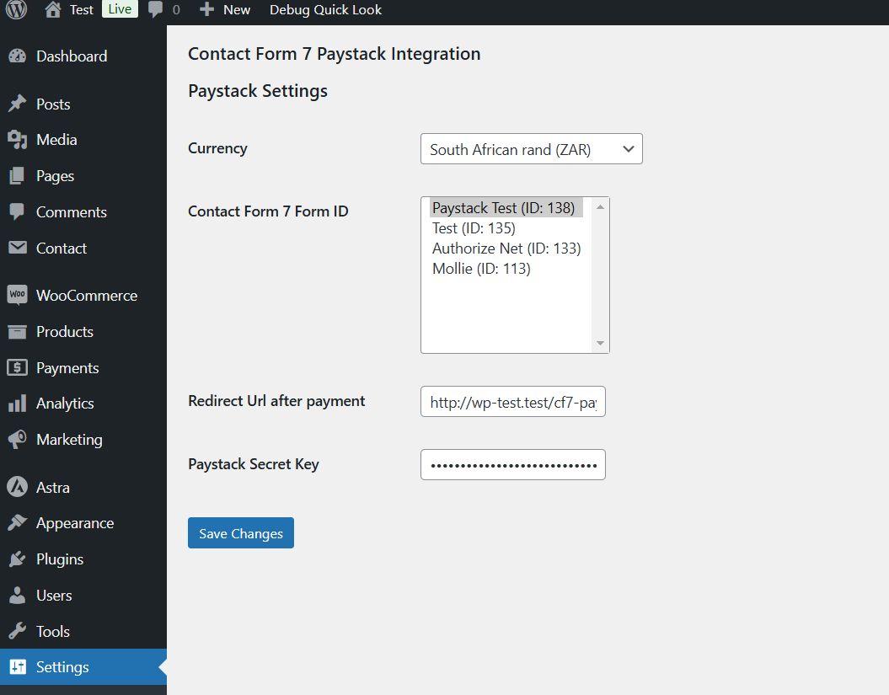Image resolution: width=889 pixels, height=695 pixels.
Task: Click the WordPress logo icon
Action: pyautogui.click(x=17, y=10)
